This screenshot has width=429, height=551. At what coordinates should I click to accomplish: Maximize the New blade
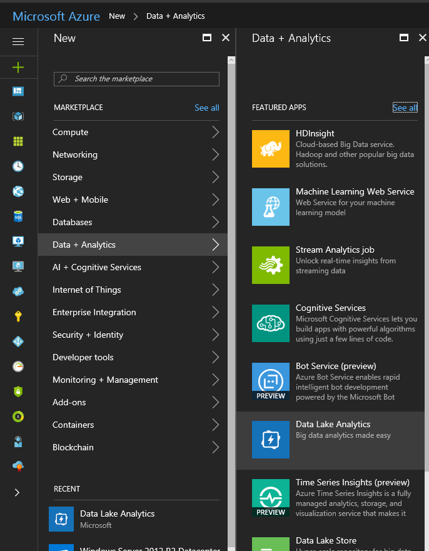coord(207,38)
